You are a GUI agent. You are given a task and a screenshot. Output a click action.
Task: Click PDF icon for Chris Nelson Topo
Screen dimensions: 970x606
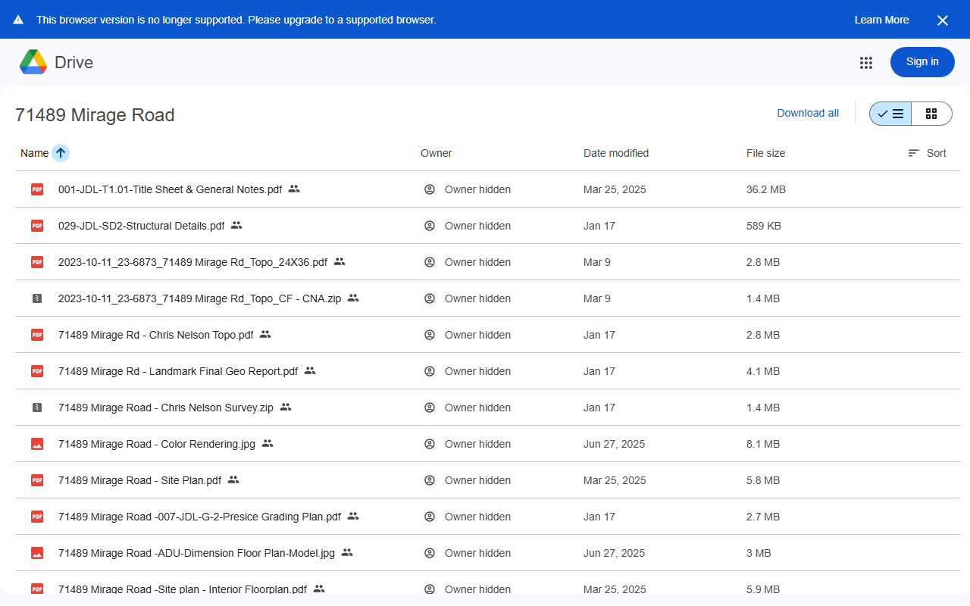pyautogui.click(x=37, y=335)
